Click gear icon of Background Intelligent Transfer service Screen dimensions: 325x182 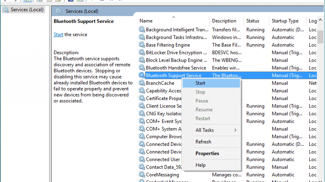(x=142, y=30)
